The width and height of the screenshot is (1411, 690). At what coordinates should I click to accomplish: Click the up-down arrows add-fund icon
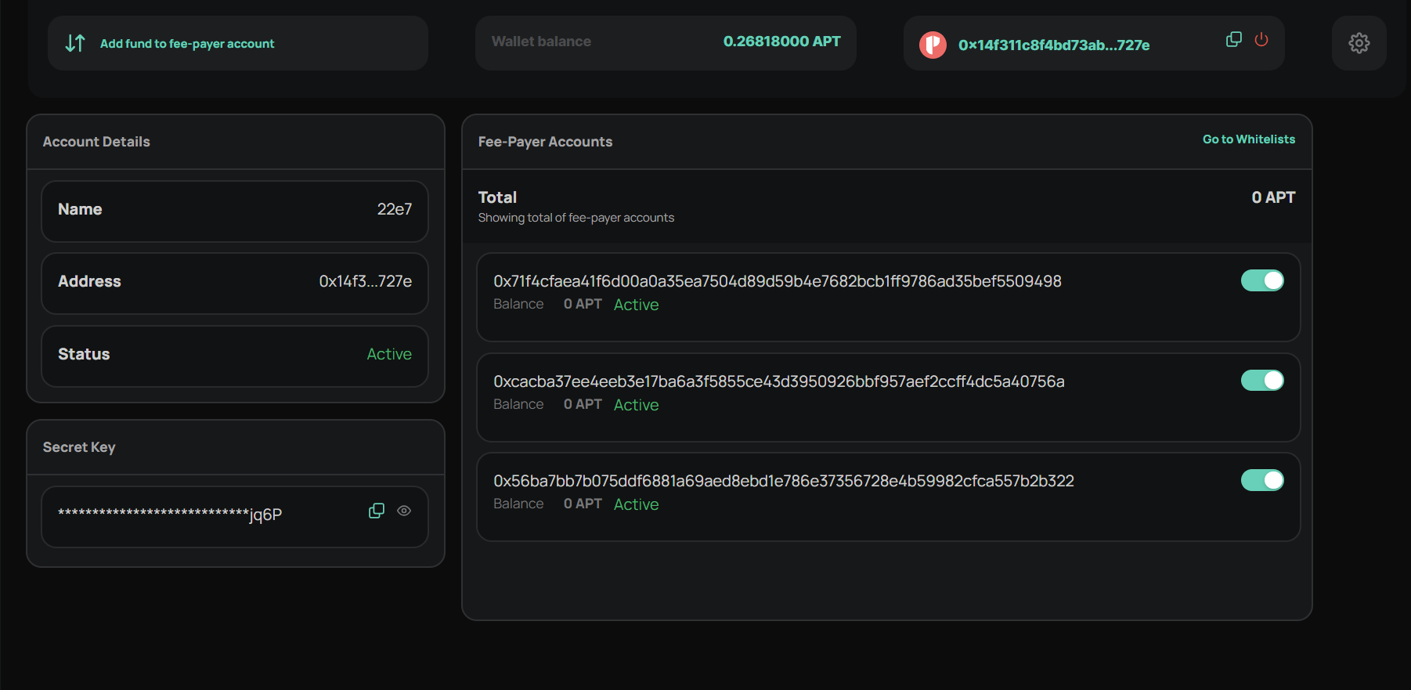[x=75, y=43]
